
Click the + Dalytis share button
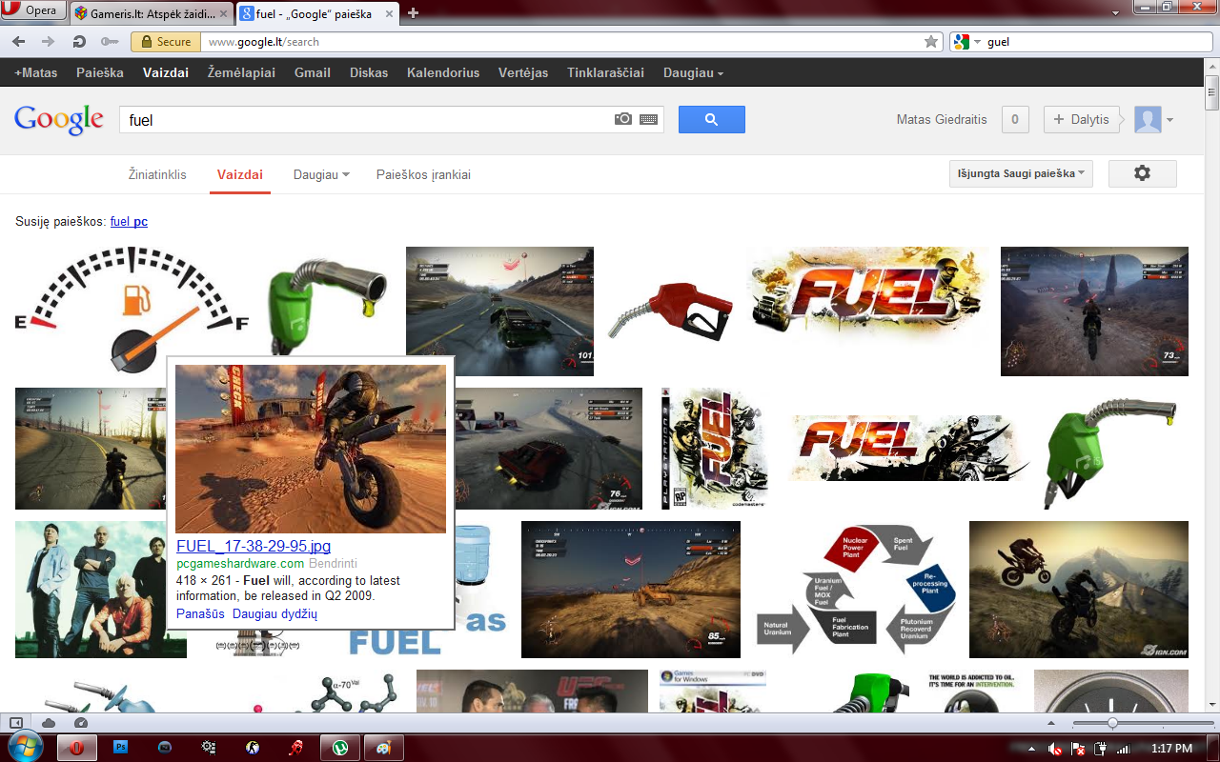[x=1082, y=119]
